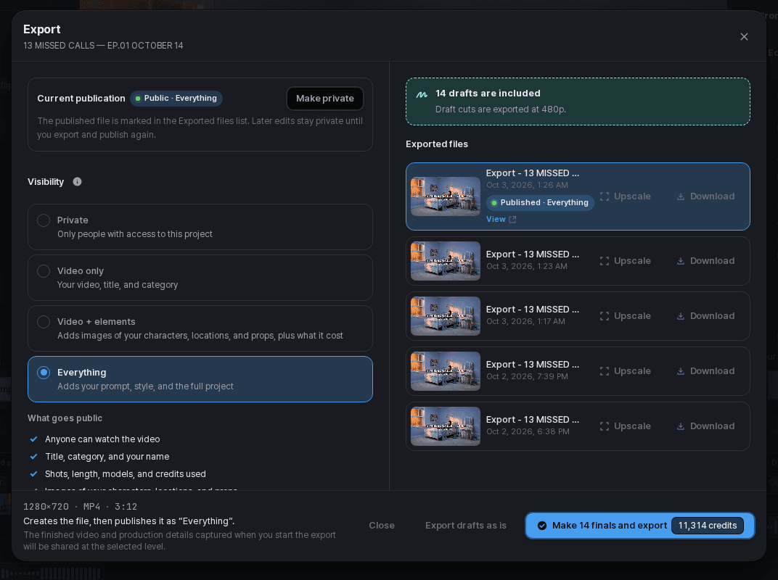Download the Oct 3 1:23 AM export
778x580 pixels.
click(x=705, y=261)
